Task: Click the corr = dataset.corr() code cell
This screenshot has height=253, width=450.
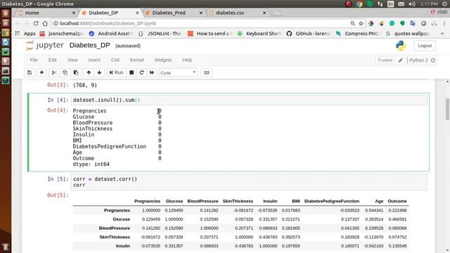Action: (x=249, y=182)
